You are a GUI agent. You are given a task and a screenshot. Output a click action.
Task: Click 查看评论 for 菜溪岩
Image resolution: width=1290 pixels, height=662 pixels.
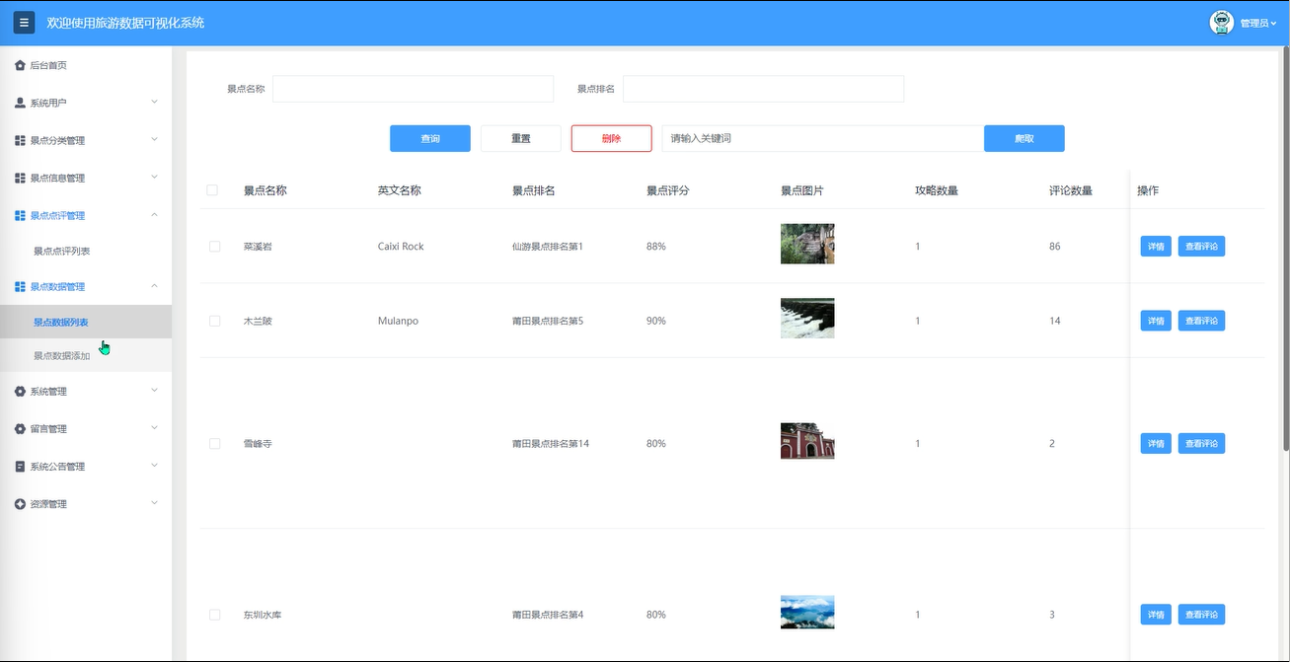click(x=1201, y=246)
